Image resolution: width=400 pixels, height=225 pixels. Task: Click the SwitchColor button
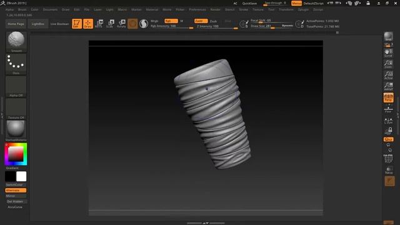pyautogui.click(x=16, y=185)
